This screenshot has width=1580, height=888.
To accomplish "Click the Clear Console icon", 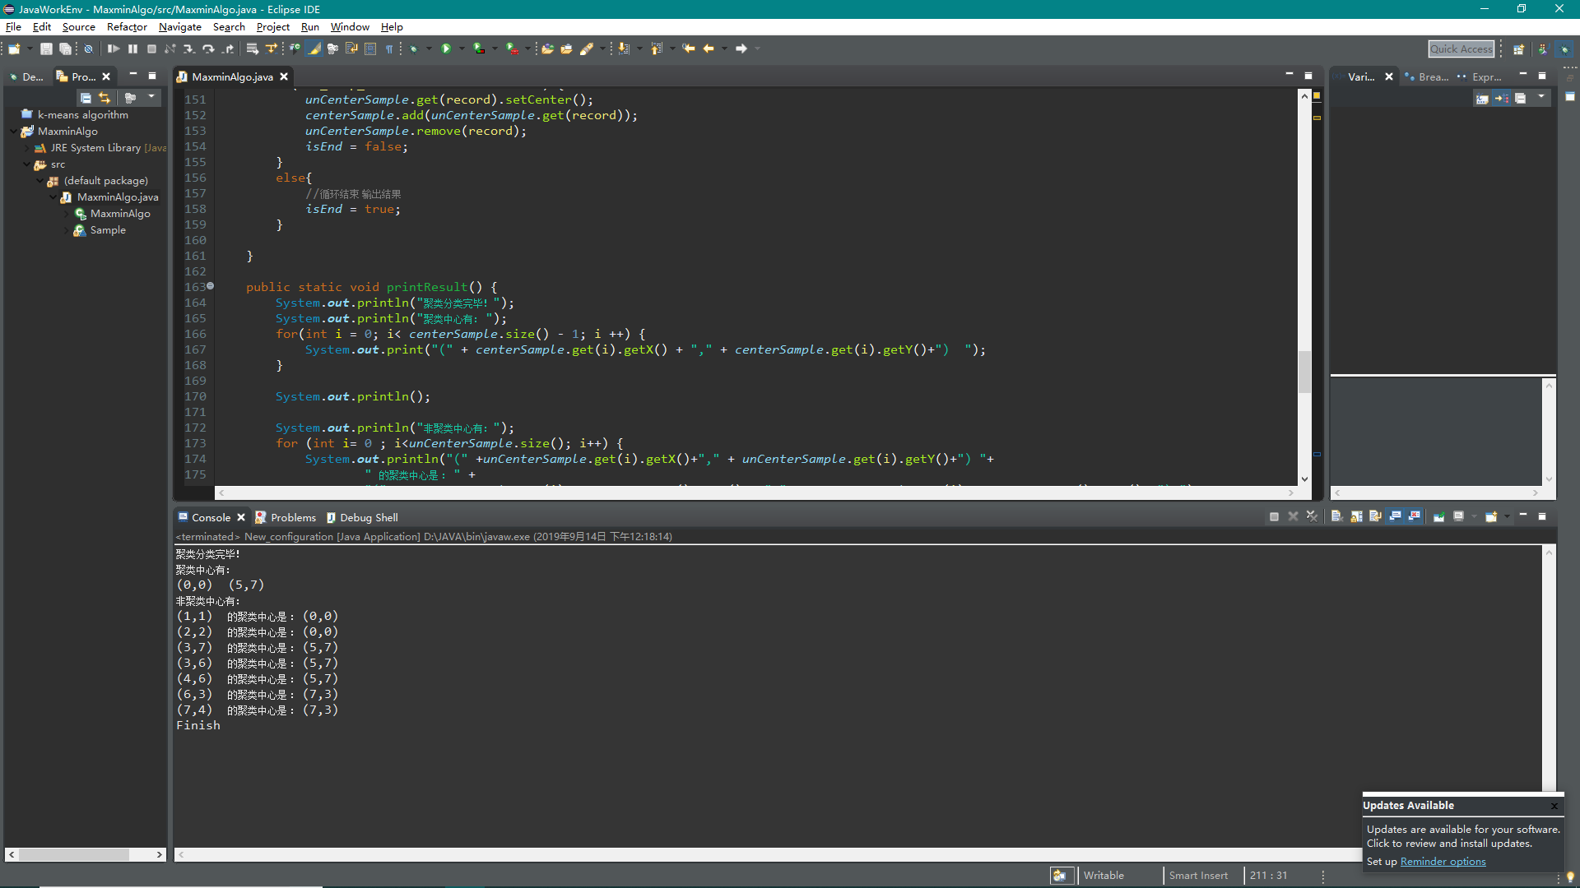I will 1336,517.
